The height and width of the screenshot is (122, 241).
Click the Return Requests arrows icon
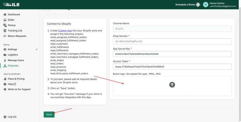point(5,36)
